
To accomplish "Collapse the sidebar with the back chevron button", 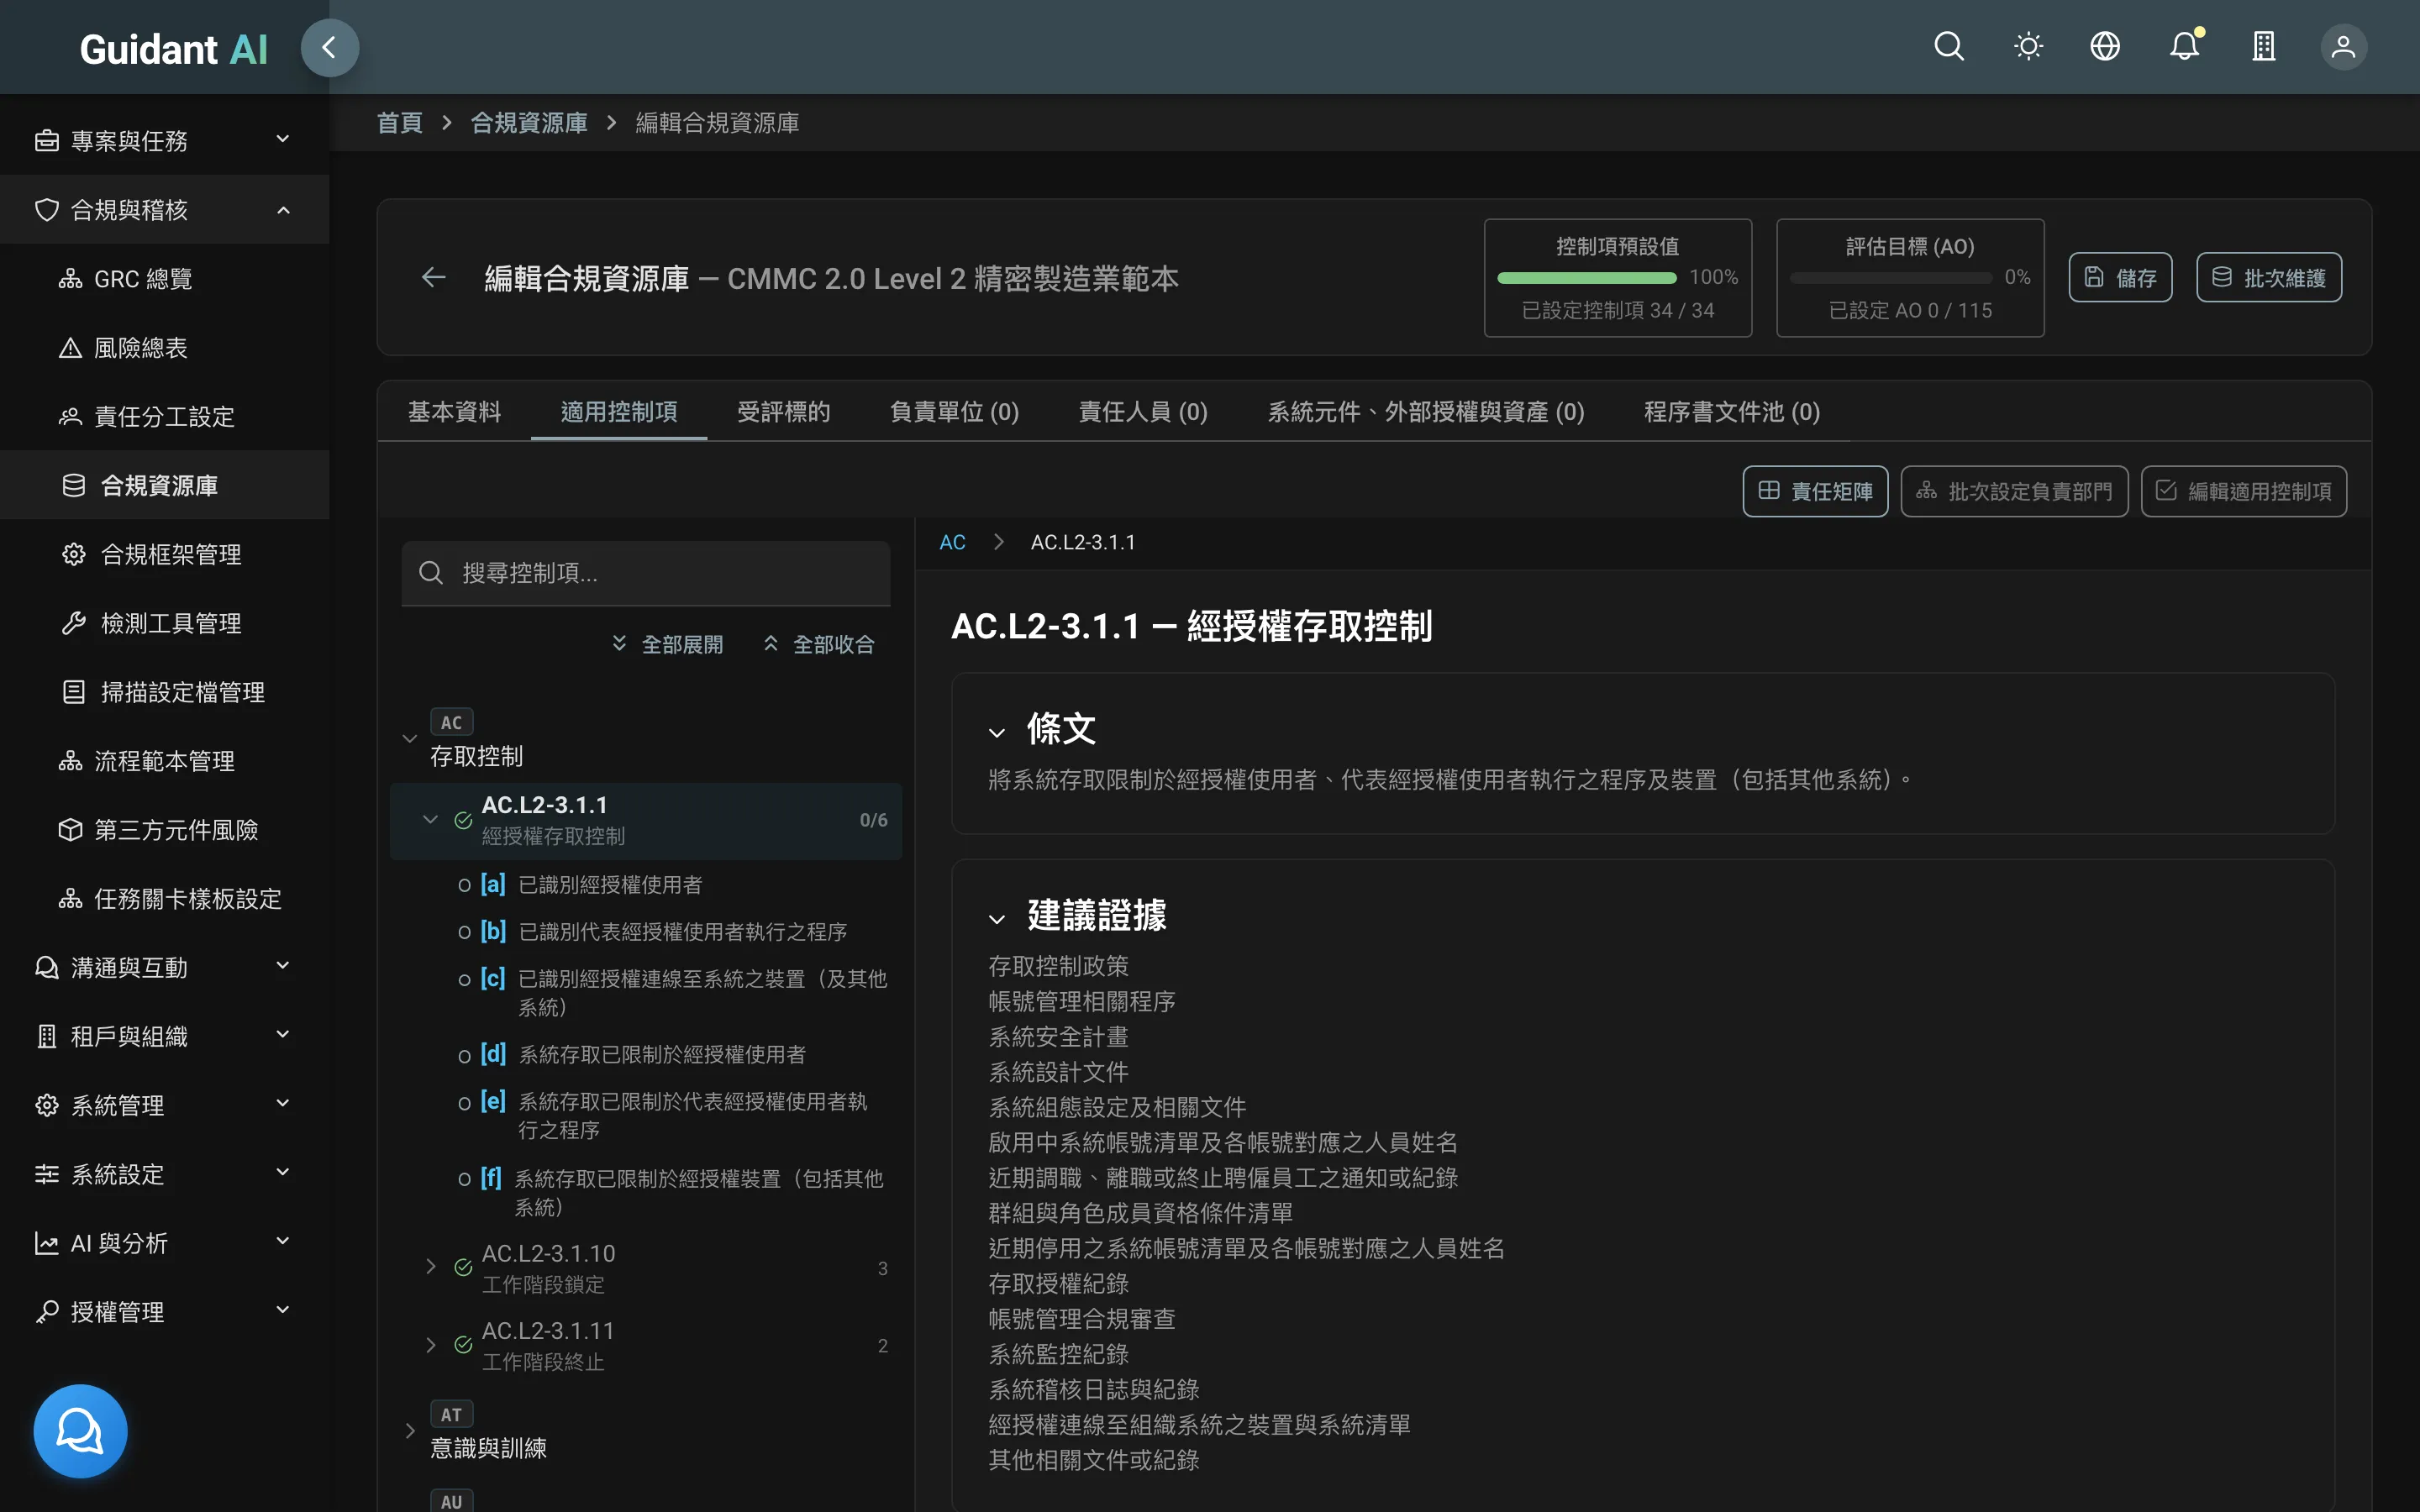I will (329, 47).
